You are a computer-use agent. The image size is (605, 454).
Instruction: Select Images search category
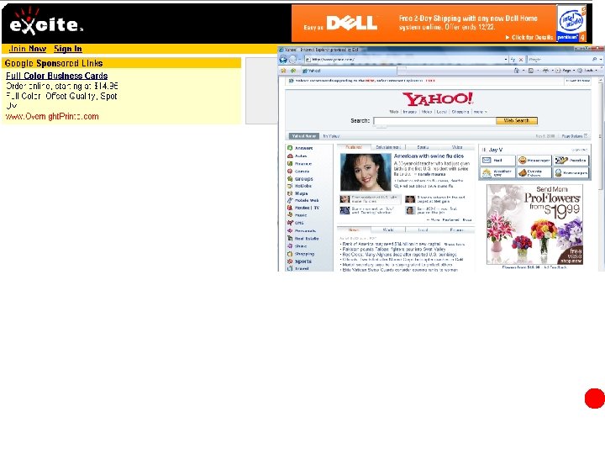pyautogui.click(x=409, y=112)
